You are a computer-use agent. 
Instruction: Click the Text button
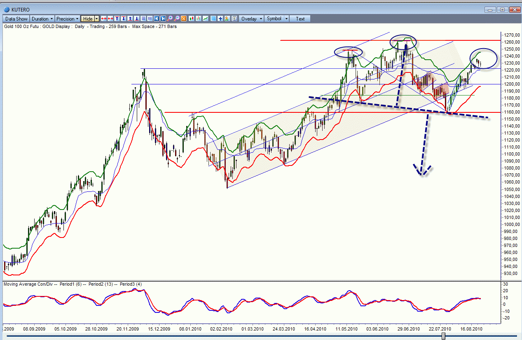[300, 19]
